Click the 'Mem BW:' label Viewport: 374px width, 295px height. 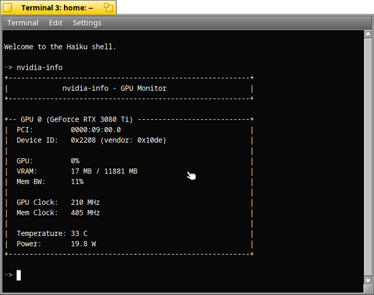(x=31, y=182)
